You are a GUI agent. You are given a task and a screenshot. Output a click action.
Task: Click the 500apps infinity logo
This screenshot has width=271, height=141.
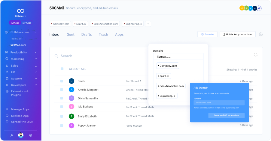coord(20,11)
